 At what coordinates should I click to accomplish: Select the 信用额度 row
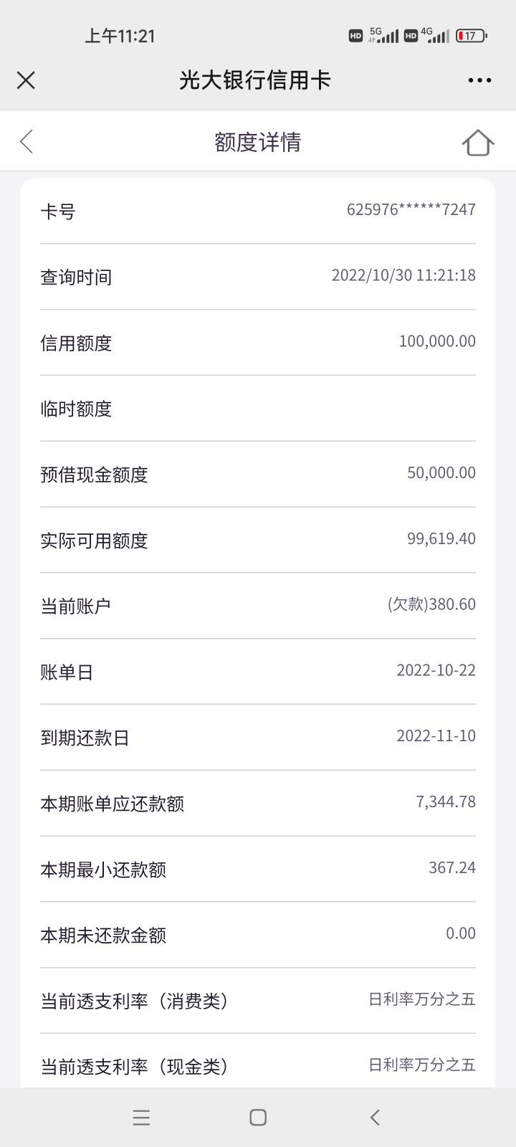pos(258,343)
